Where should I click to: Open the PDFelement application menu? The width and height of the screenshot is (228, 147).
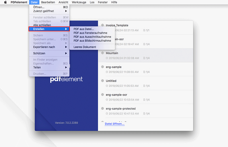(19, 2)
